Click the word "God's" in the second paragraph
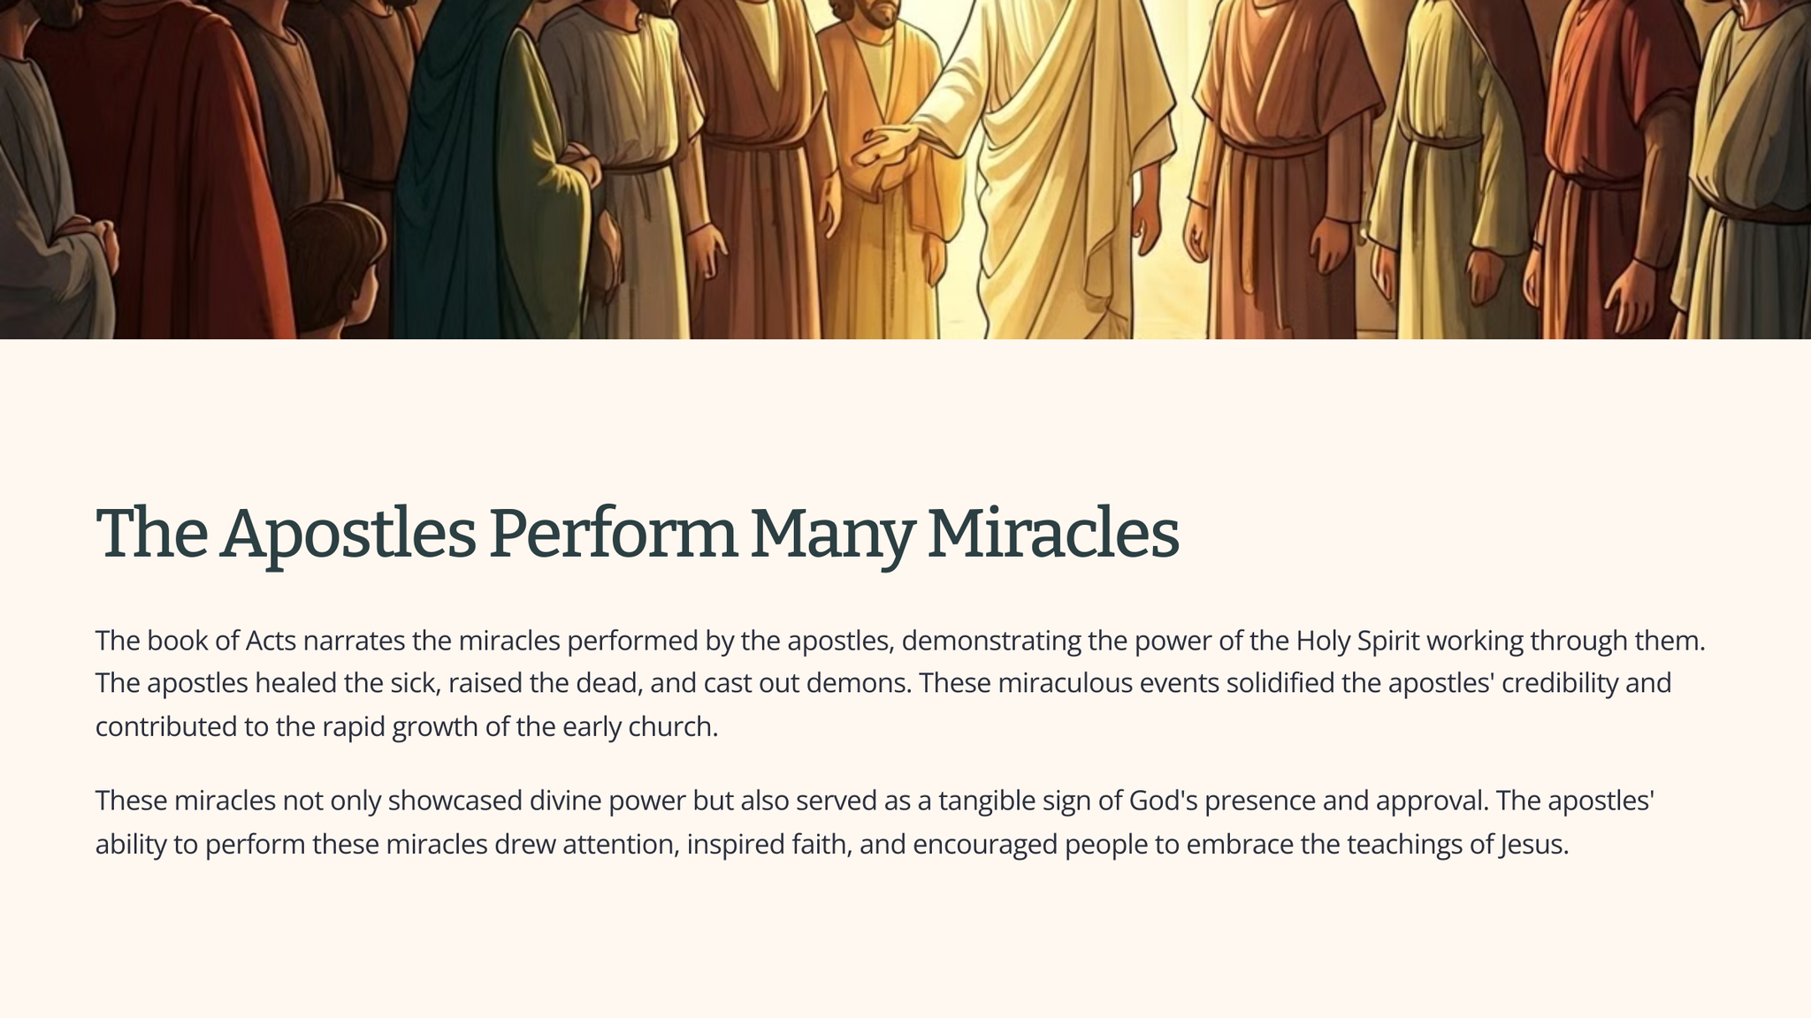The width and height of the screenshot is (1811, 1018). [1163, 801]
